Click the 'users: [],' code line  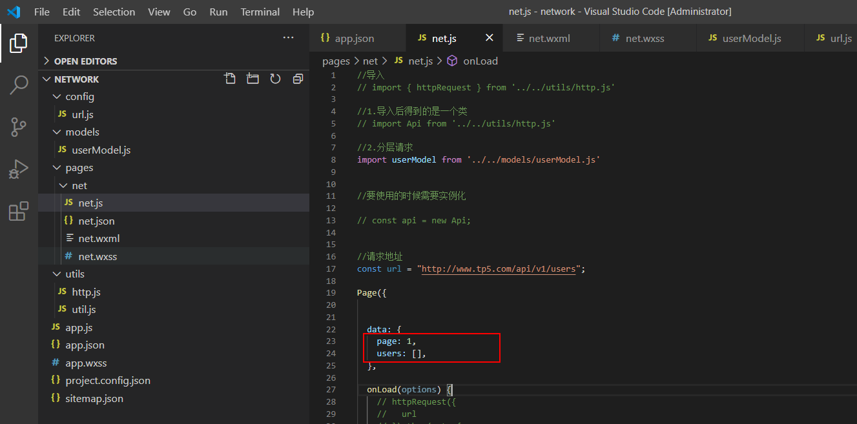pos(402,354)
